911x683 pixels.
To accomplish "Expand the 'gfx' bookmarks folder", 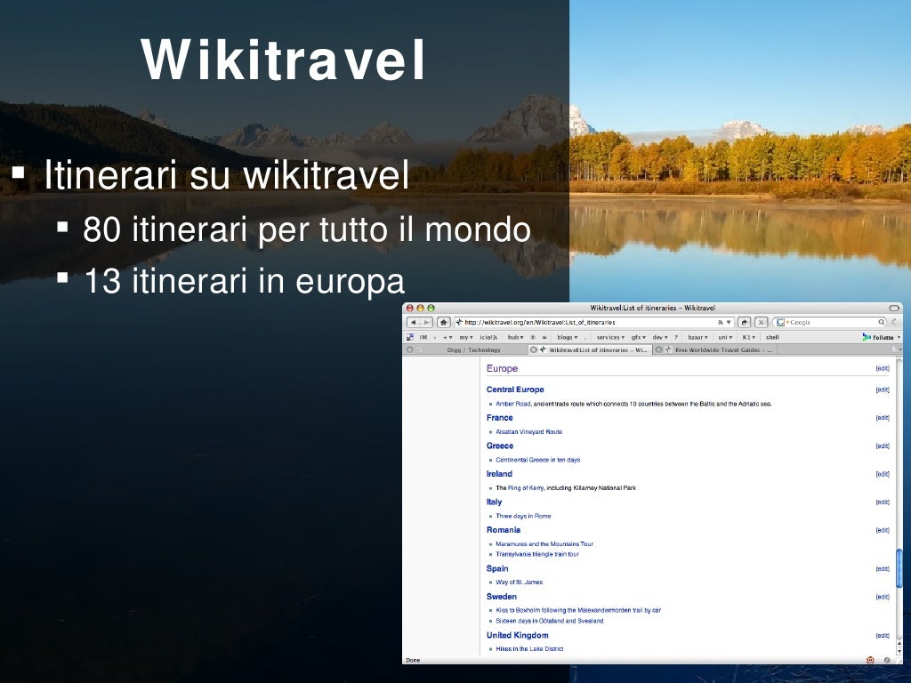I will coord(639,337).
